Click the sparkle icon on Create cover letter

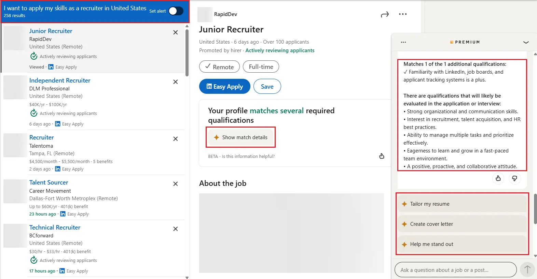click(x=404, y=224)
